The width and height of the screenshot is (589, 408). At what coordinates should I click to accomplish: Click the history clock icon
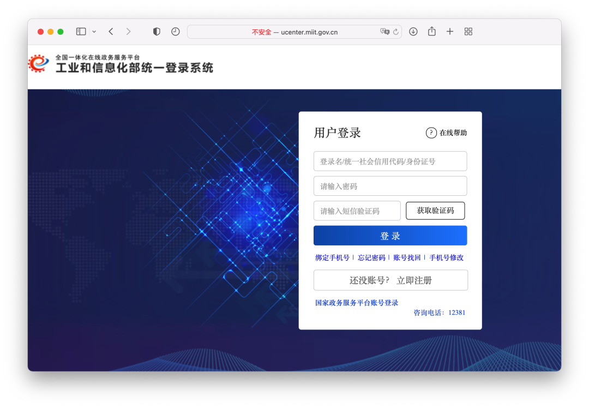click(x=176, y=32)
